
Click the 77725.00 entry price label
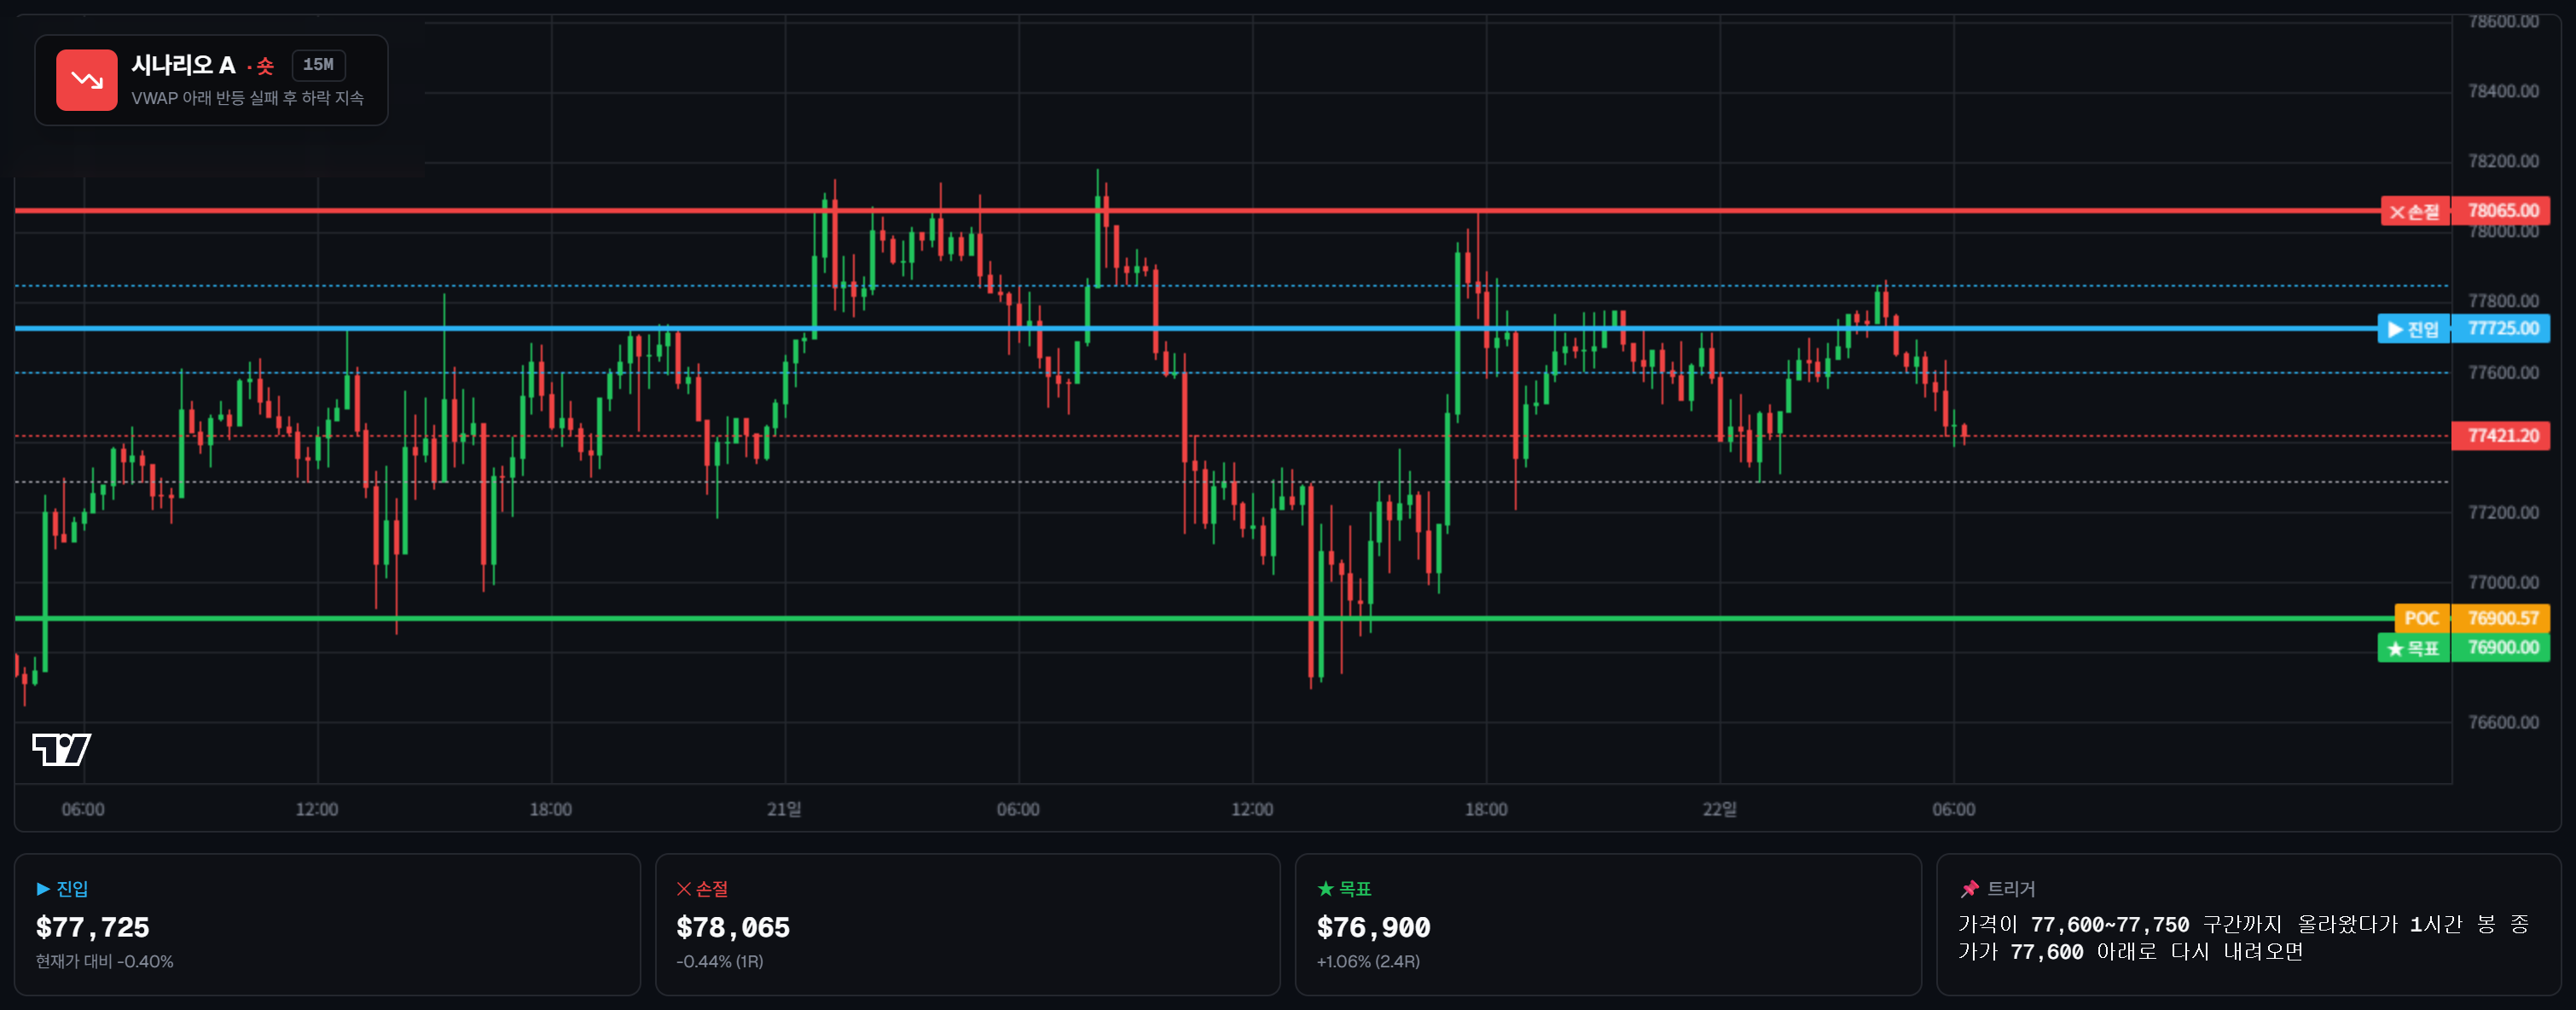click(x=2501, y=329)
